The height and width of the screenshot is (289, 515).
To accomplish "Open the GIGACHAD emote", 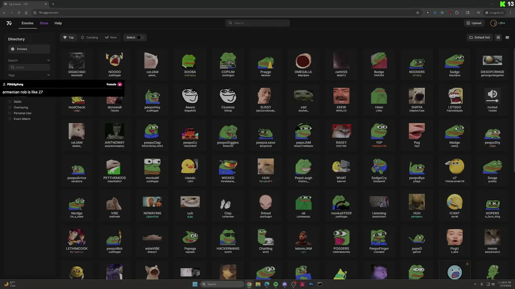I will point(76,63).
